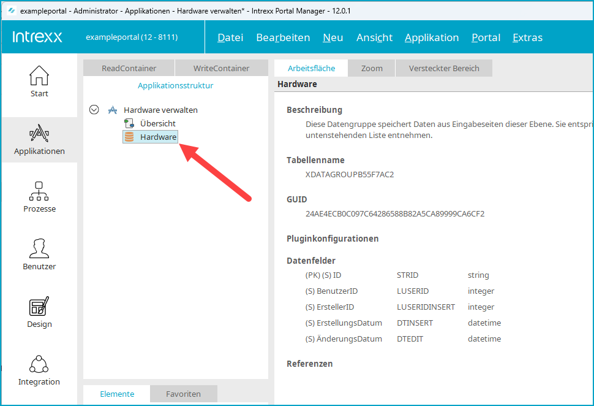Click the (S) ErstellerID data field
This screenshot has height=406, width=594.
[329, 307]
